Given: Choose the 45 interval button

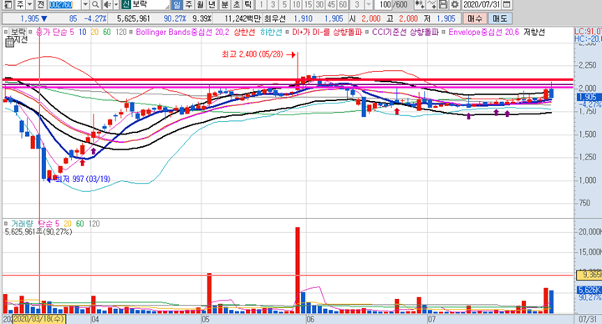Looking at the screenshot, I should point(331,5).
